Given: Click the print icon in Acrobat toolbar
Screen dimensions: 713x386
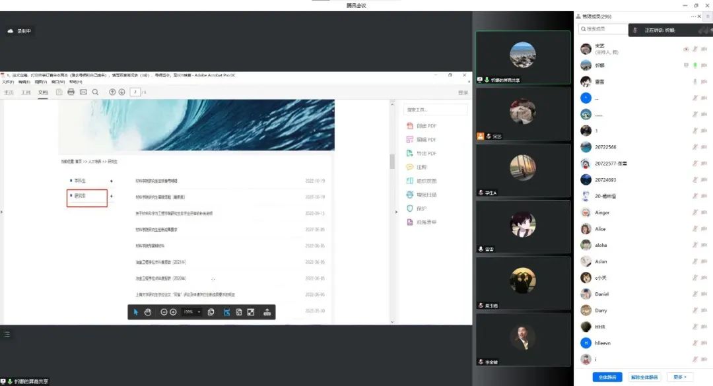Looking at the screenshot, I should 71,92.
